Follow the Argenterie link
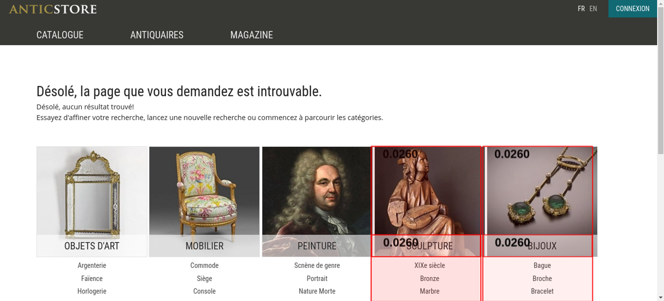Viewport: 664px width, 301px height. click(92, 265)
